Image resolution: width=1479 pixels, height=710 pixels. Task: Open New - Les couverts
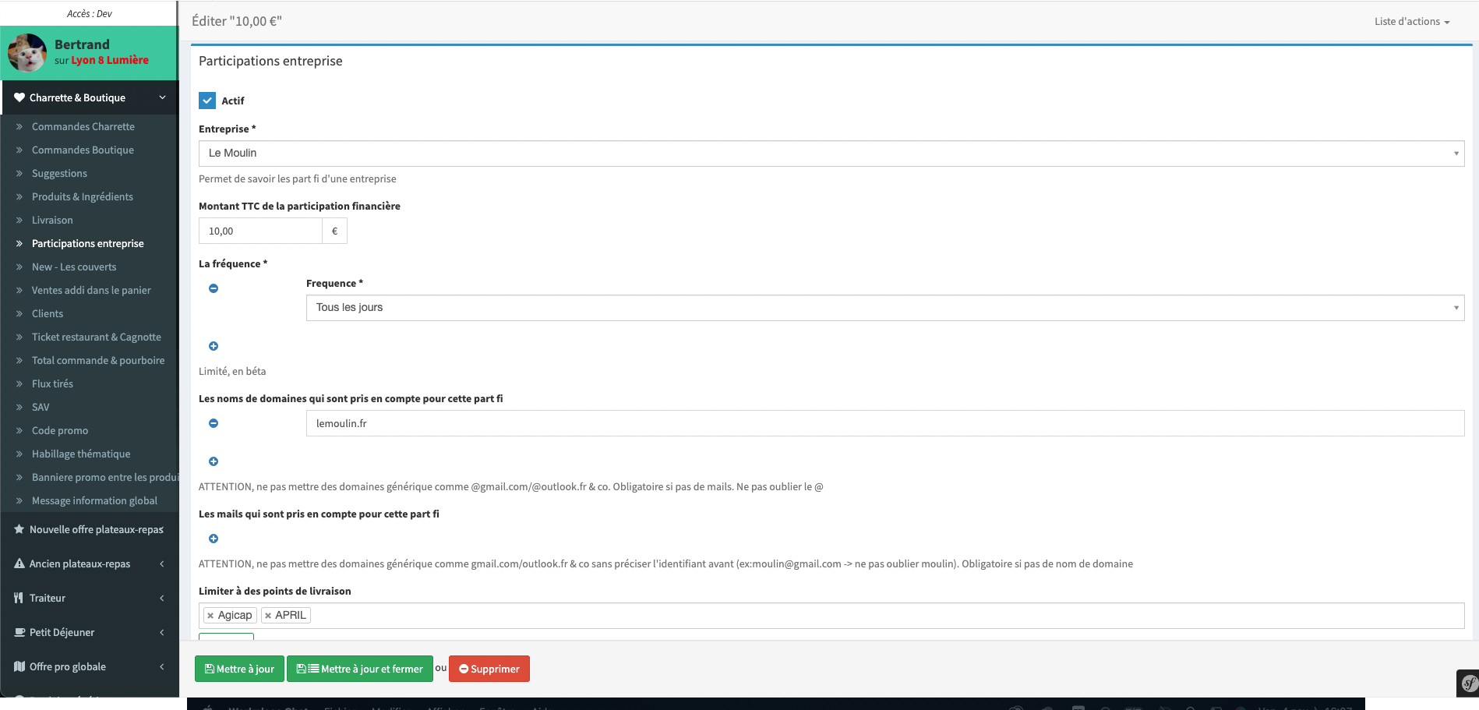(74, 267)
